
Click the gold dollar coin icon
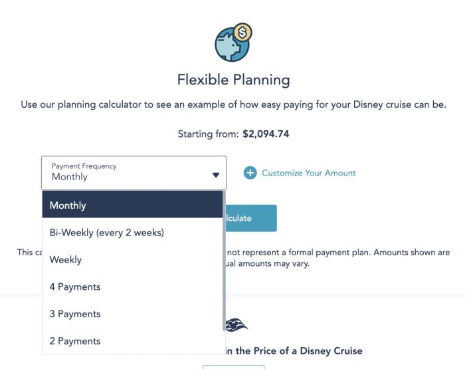coord(243,32)
